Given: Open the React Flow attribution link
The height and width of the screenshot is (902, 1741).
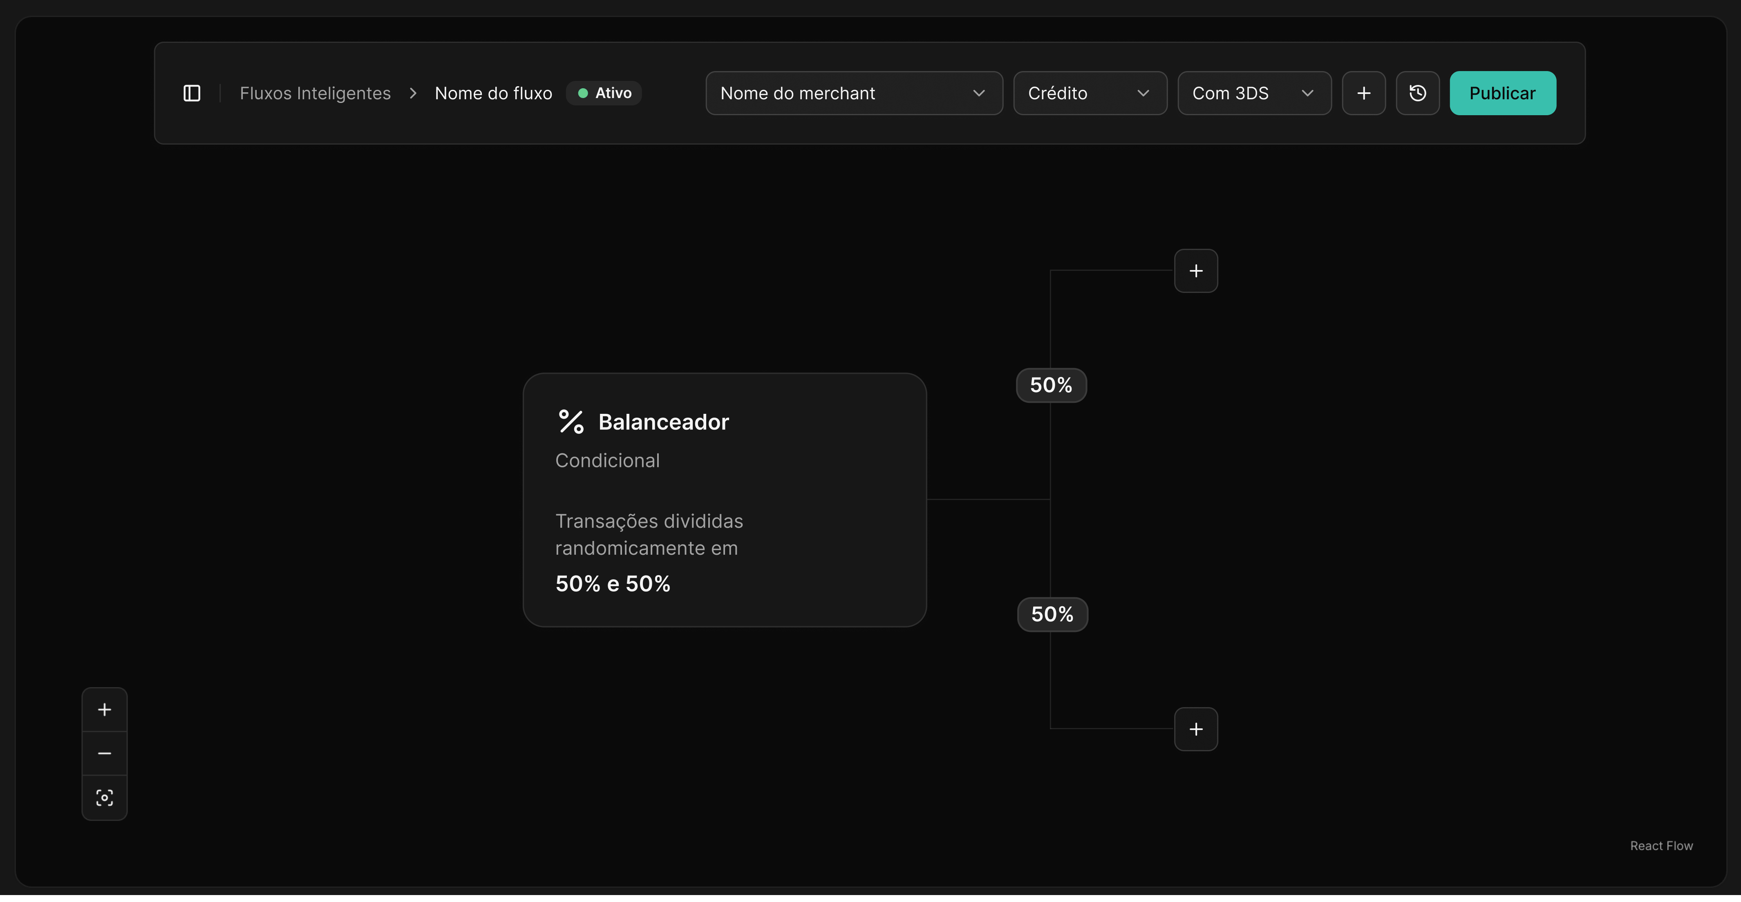Looking at the screenshot, I should click(x=1661, y=846).
